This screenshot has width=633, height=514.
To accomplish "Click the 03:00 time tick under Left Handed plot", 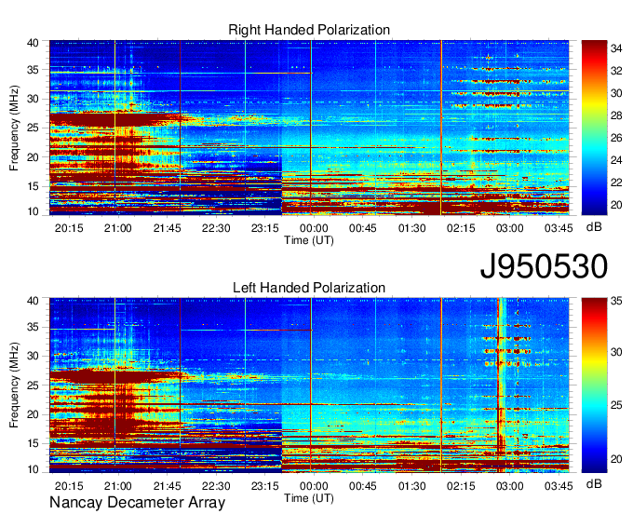I will point(509,486).
